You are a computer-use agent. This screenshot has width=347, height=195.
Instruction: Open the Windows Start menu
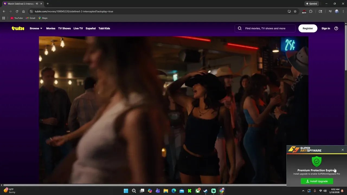126,191
